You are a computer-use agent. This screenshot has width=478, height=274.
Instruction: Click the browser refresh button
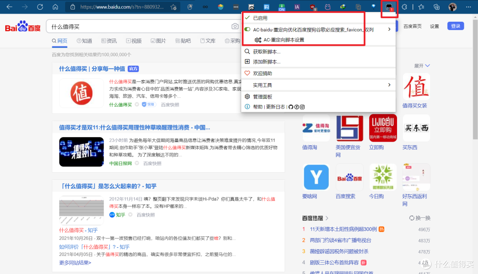coord(40,7)
